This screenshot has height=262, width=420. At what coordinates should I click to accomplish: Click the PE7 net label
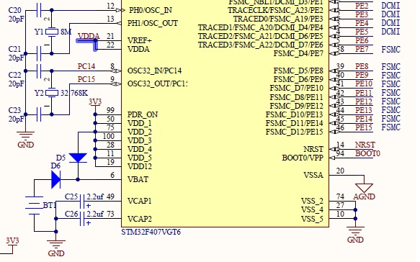click(x=362, y=49)
